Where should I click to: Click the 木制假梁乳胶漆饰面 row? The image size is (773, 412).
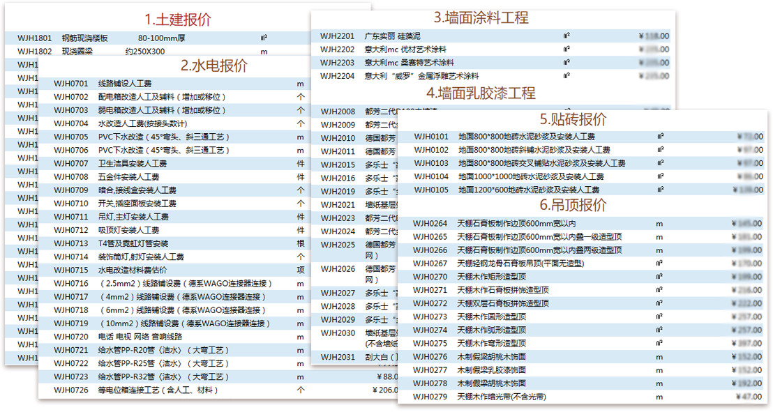click(x=491, y=370)
